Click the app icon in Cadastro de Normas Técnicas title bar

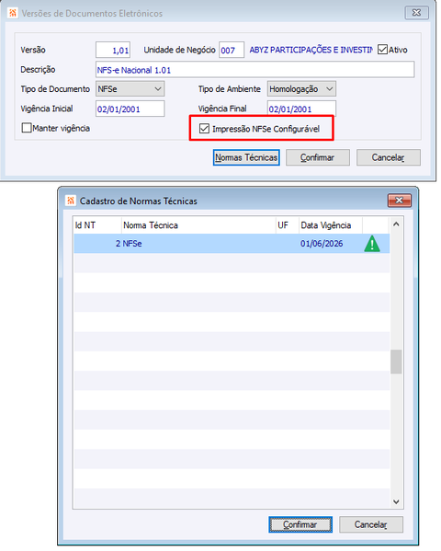pos(71,201)
